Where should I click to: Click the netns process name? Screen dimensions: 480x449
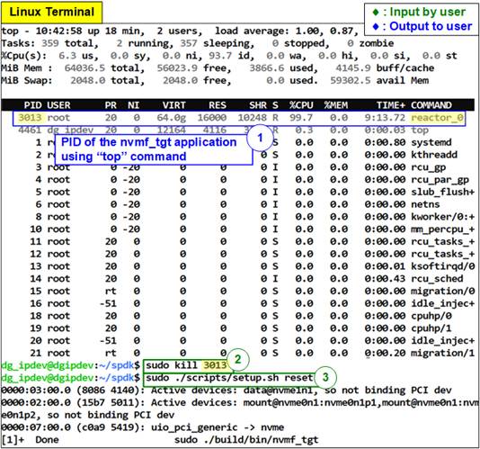425,204
